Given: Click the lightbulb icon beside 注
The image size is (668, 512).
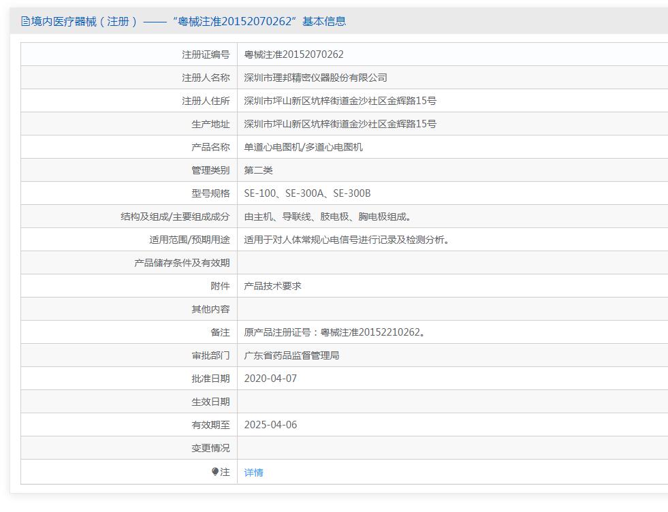Looking at the screenshot, I should pyautogui.click(x=215, y=472).
